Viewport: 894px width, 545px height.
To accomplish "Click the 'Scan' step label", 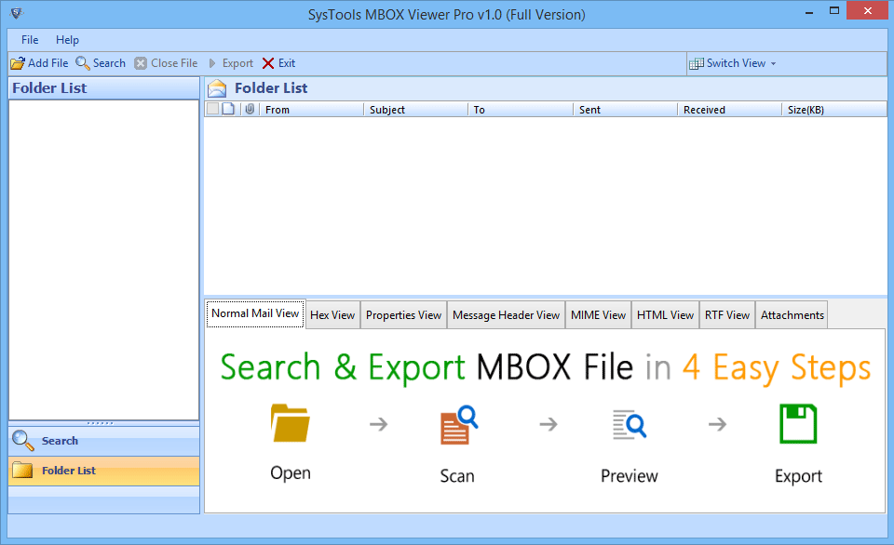I will 457,475.
